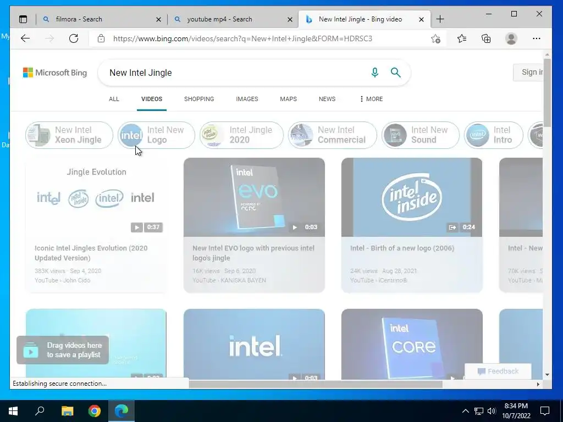Click the Bing search magnifier icon
Screen dimensions: 563x422
tap(396, 73)
